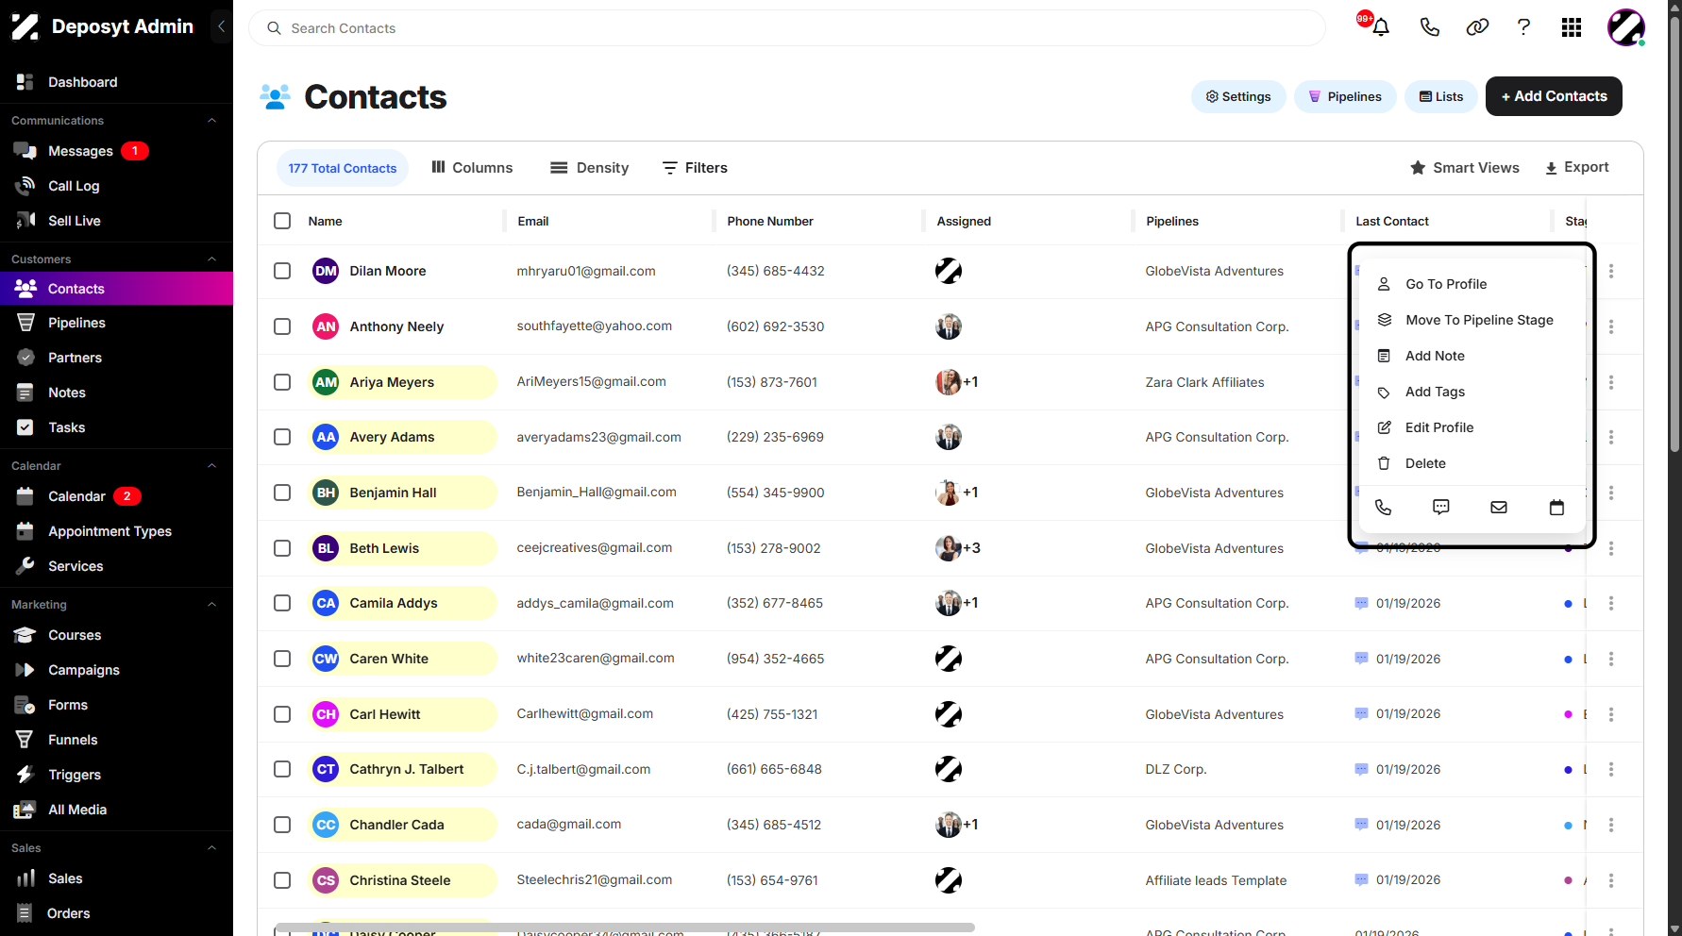Open the Smart Views dropdown

tap(1464, 168)
